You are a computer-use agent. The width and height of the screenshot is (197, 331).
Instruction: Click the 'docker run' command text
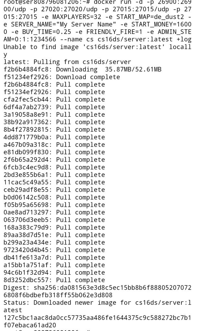113,2
